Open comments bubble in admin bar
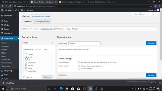Image resolution: width=162 pixels, height=91 pixels. 22,10
